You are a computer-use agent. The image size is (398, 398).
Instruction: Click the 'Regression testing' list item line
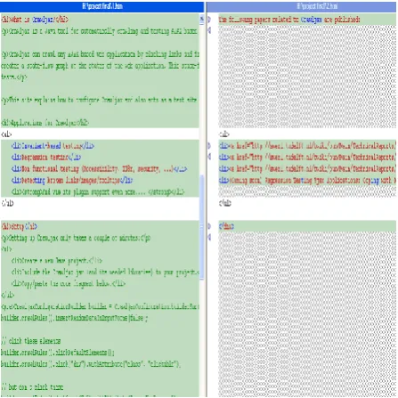pyautogui.click(x=46, y=157)
